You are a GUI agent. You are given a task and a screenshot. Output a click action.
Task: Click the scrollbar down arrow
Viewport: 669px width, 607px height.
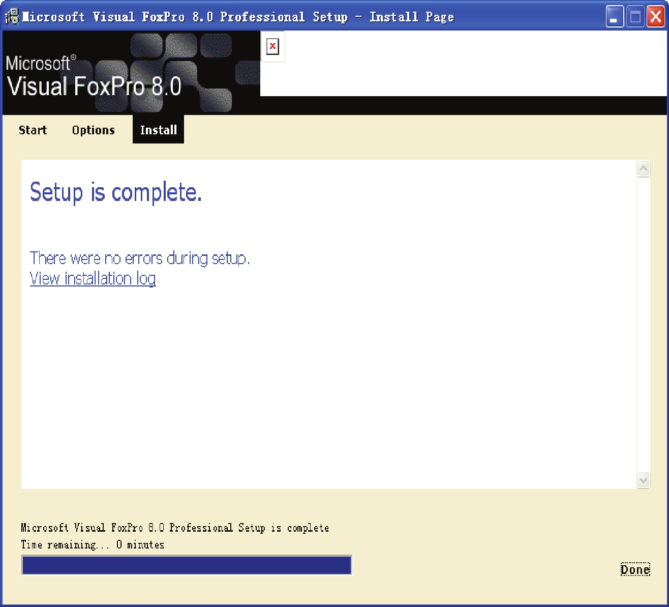point(643,480)
